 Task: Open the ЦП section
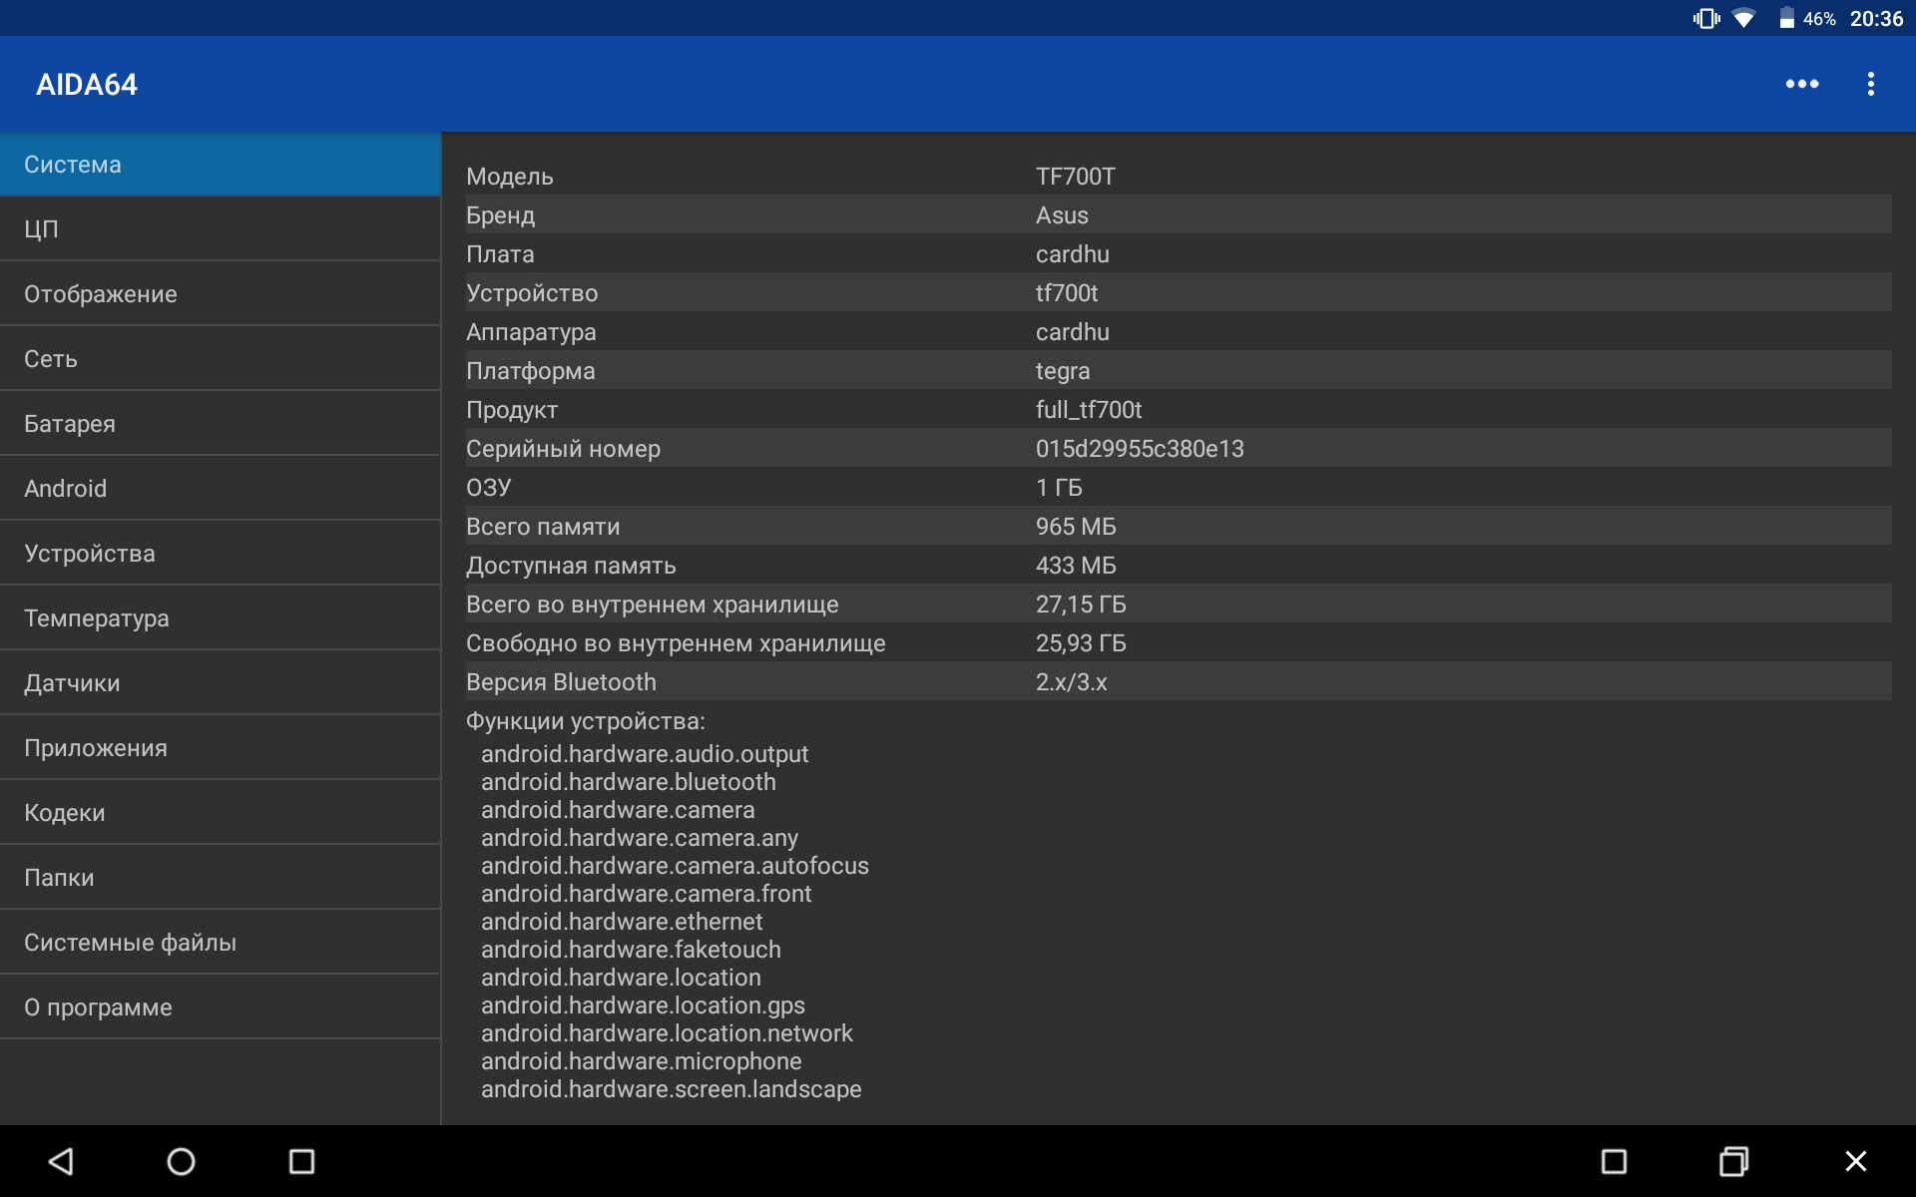click(x=220, y=229)
